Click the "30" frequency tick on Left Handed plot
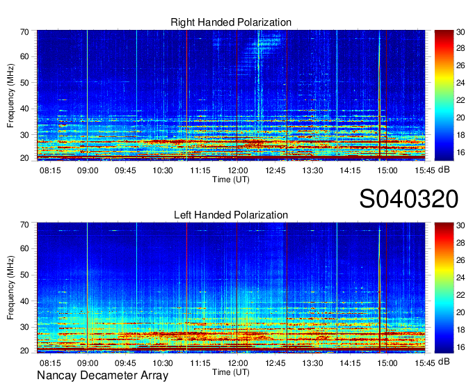The width and height of the screenshot is (473, 384). point(24,327)
